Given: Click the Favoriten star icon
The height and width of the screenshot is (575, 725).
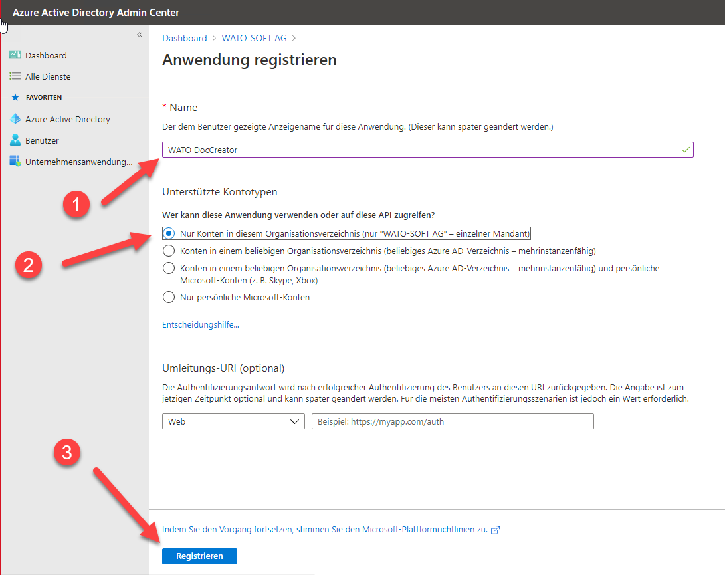Looking at the screenshot, I should 15,98.
